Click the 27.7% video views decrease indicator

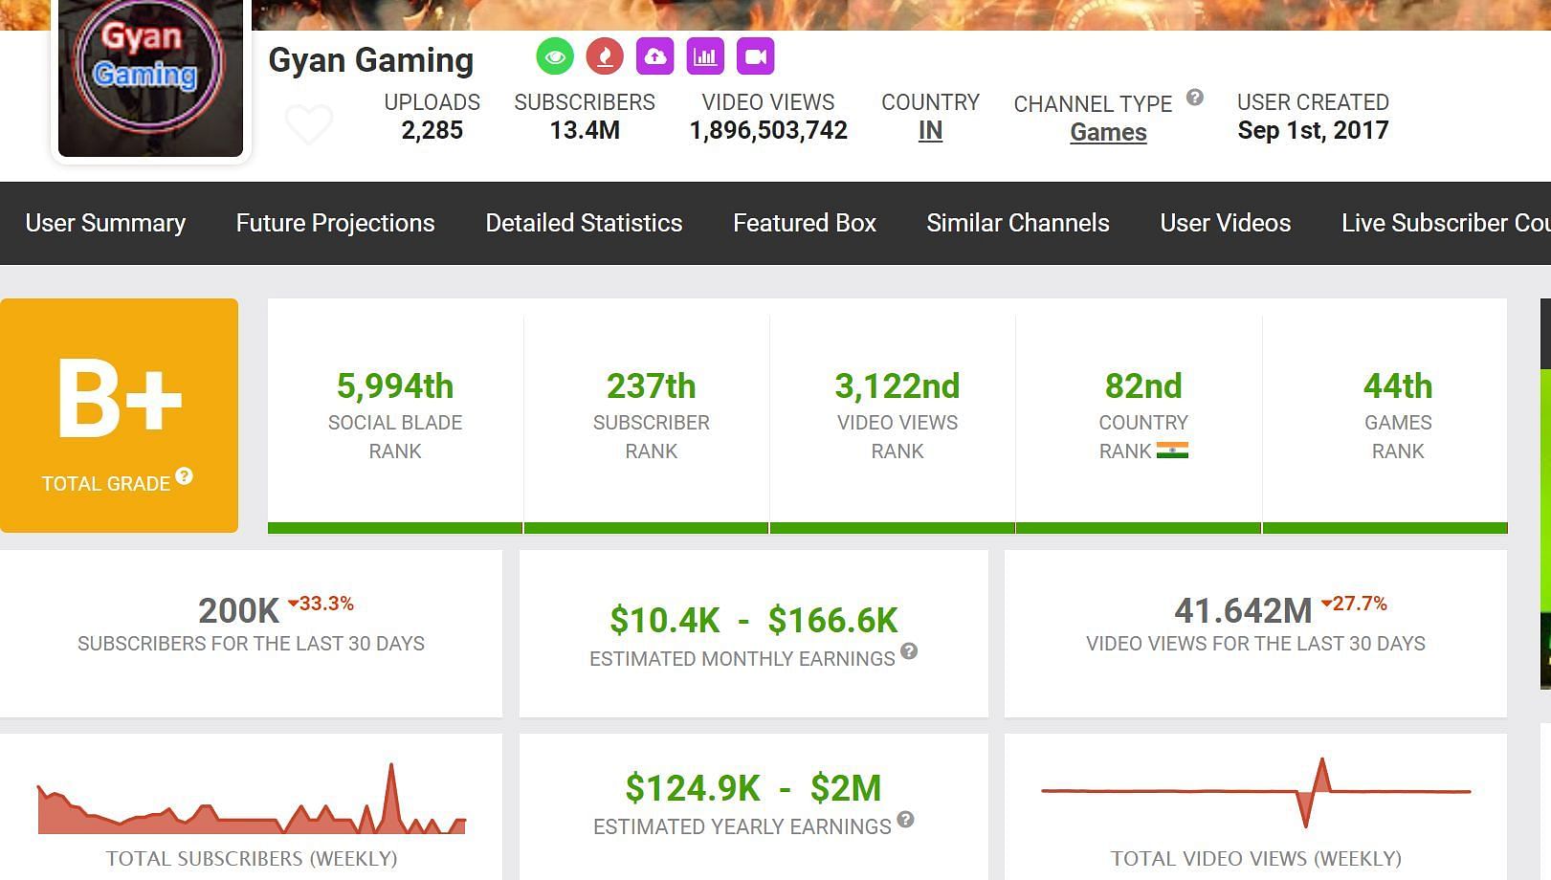point(1354,604)
